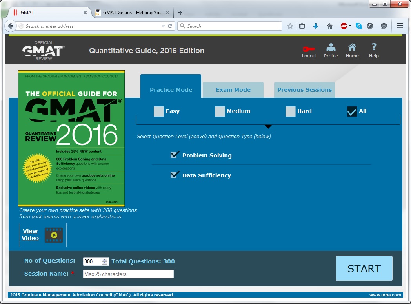The height and width of the screenshot is (305, 411).
Task: Open the View Video link
Action: pos(30,235)
